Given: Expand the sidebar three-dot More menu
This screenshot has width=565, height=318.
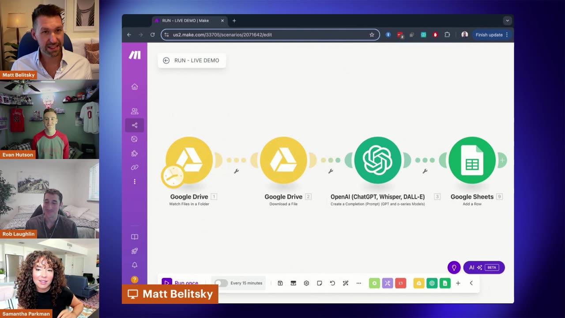Looking at the screenshot, I should tap(135, 182).
